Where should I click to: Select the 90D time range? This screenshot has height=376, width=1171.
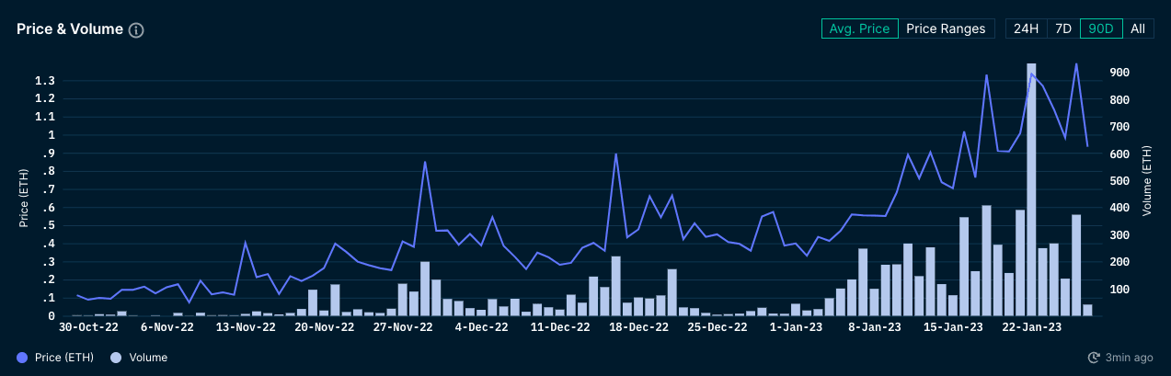click(x=1101, y=28)
